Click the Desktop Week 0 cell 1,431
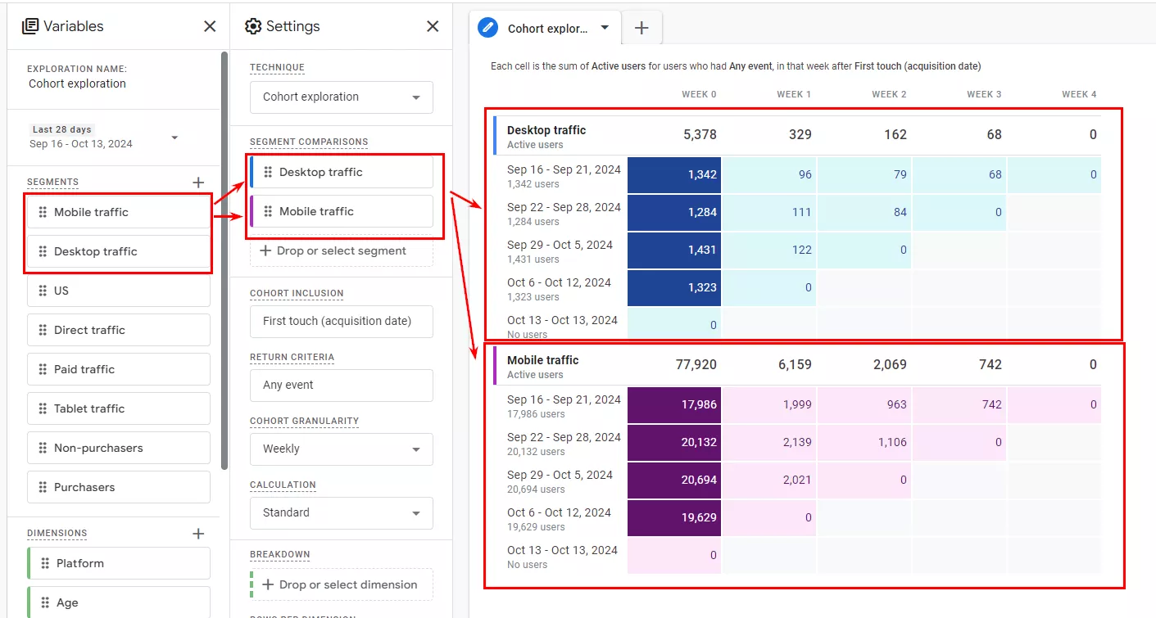 point(674,250)
